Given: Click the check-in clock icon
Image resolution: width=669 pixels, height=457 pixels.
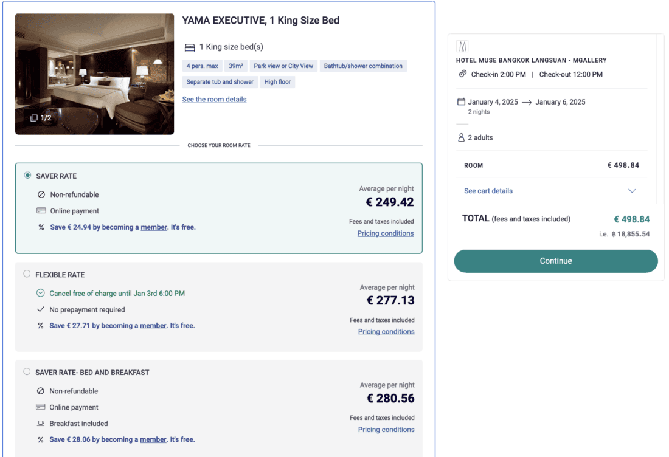Looking at the screenshot, I should [463, 74].
